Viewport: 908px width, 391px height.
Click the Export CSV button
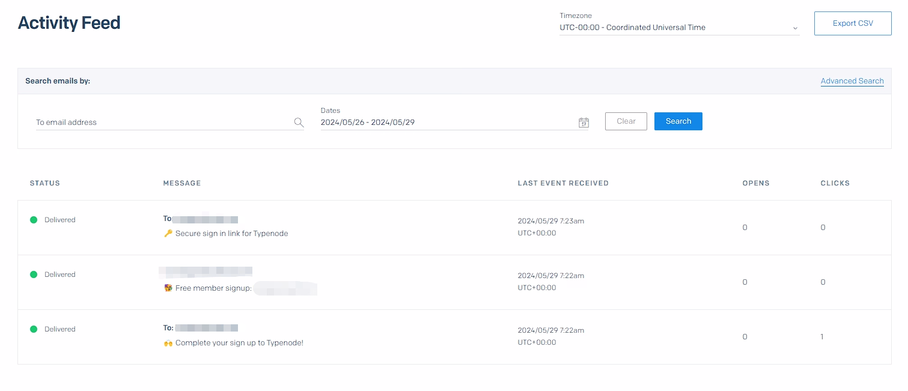[x=852, y=23]
